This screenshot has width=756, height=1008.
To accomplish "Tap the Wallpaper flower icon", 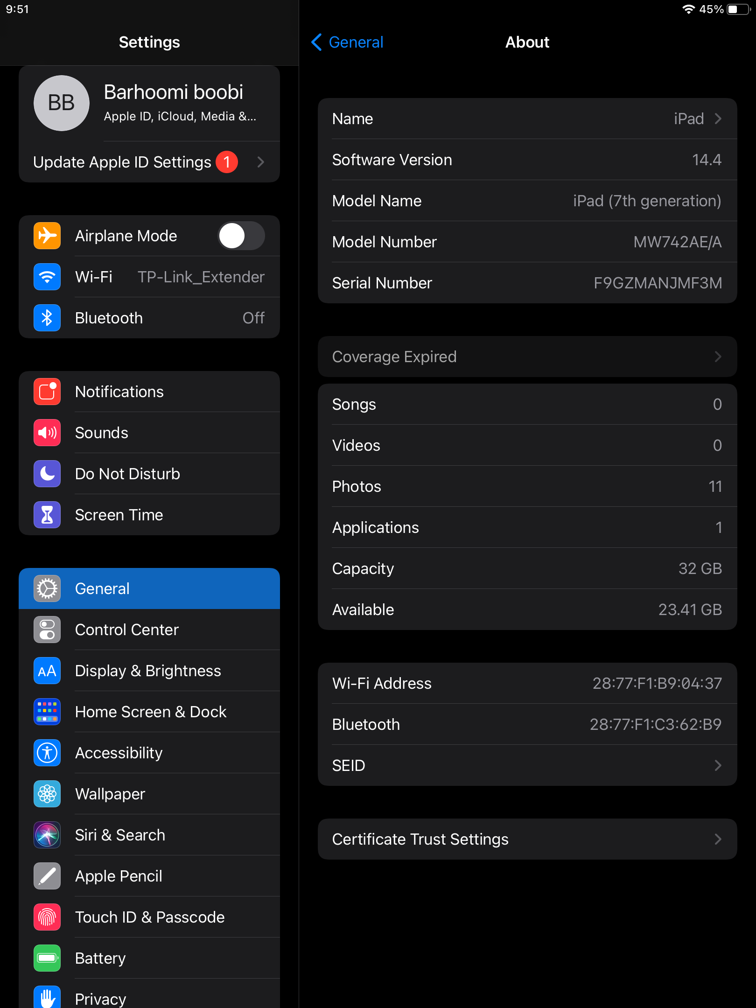I will (47, 794).
